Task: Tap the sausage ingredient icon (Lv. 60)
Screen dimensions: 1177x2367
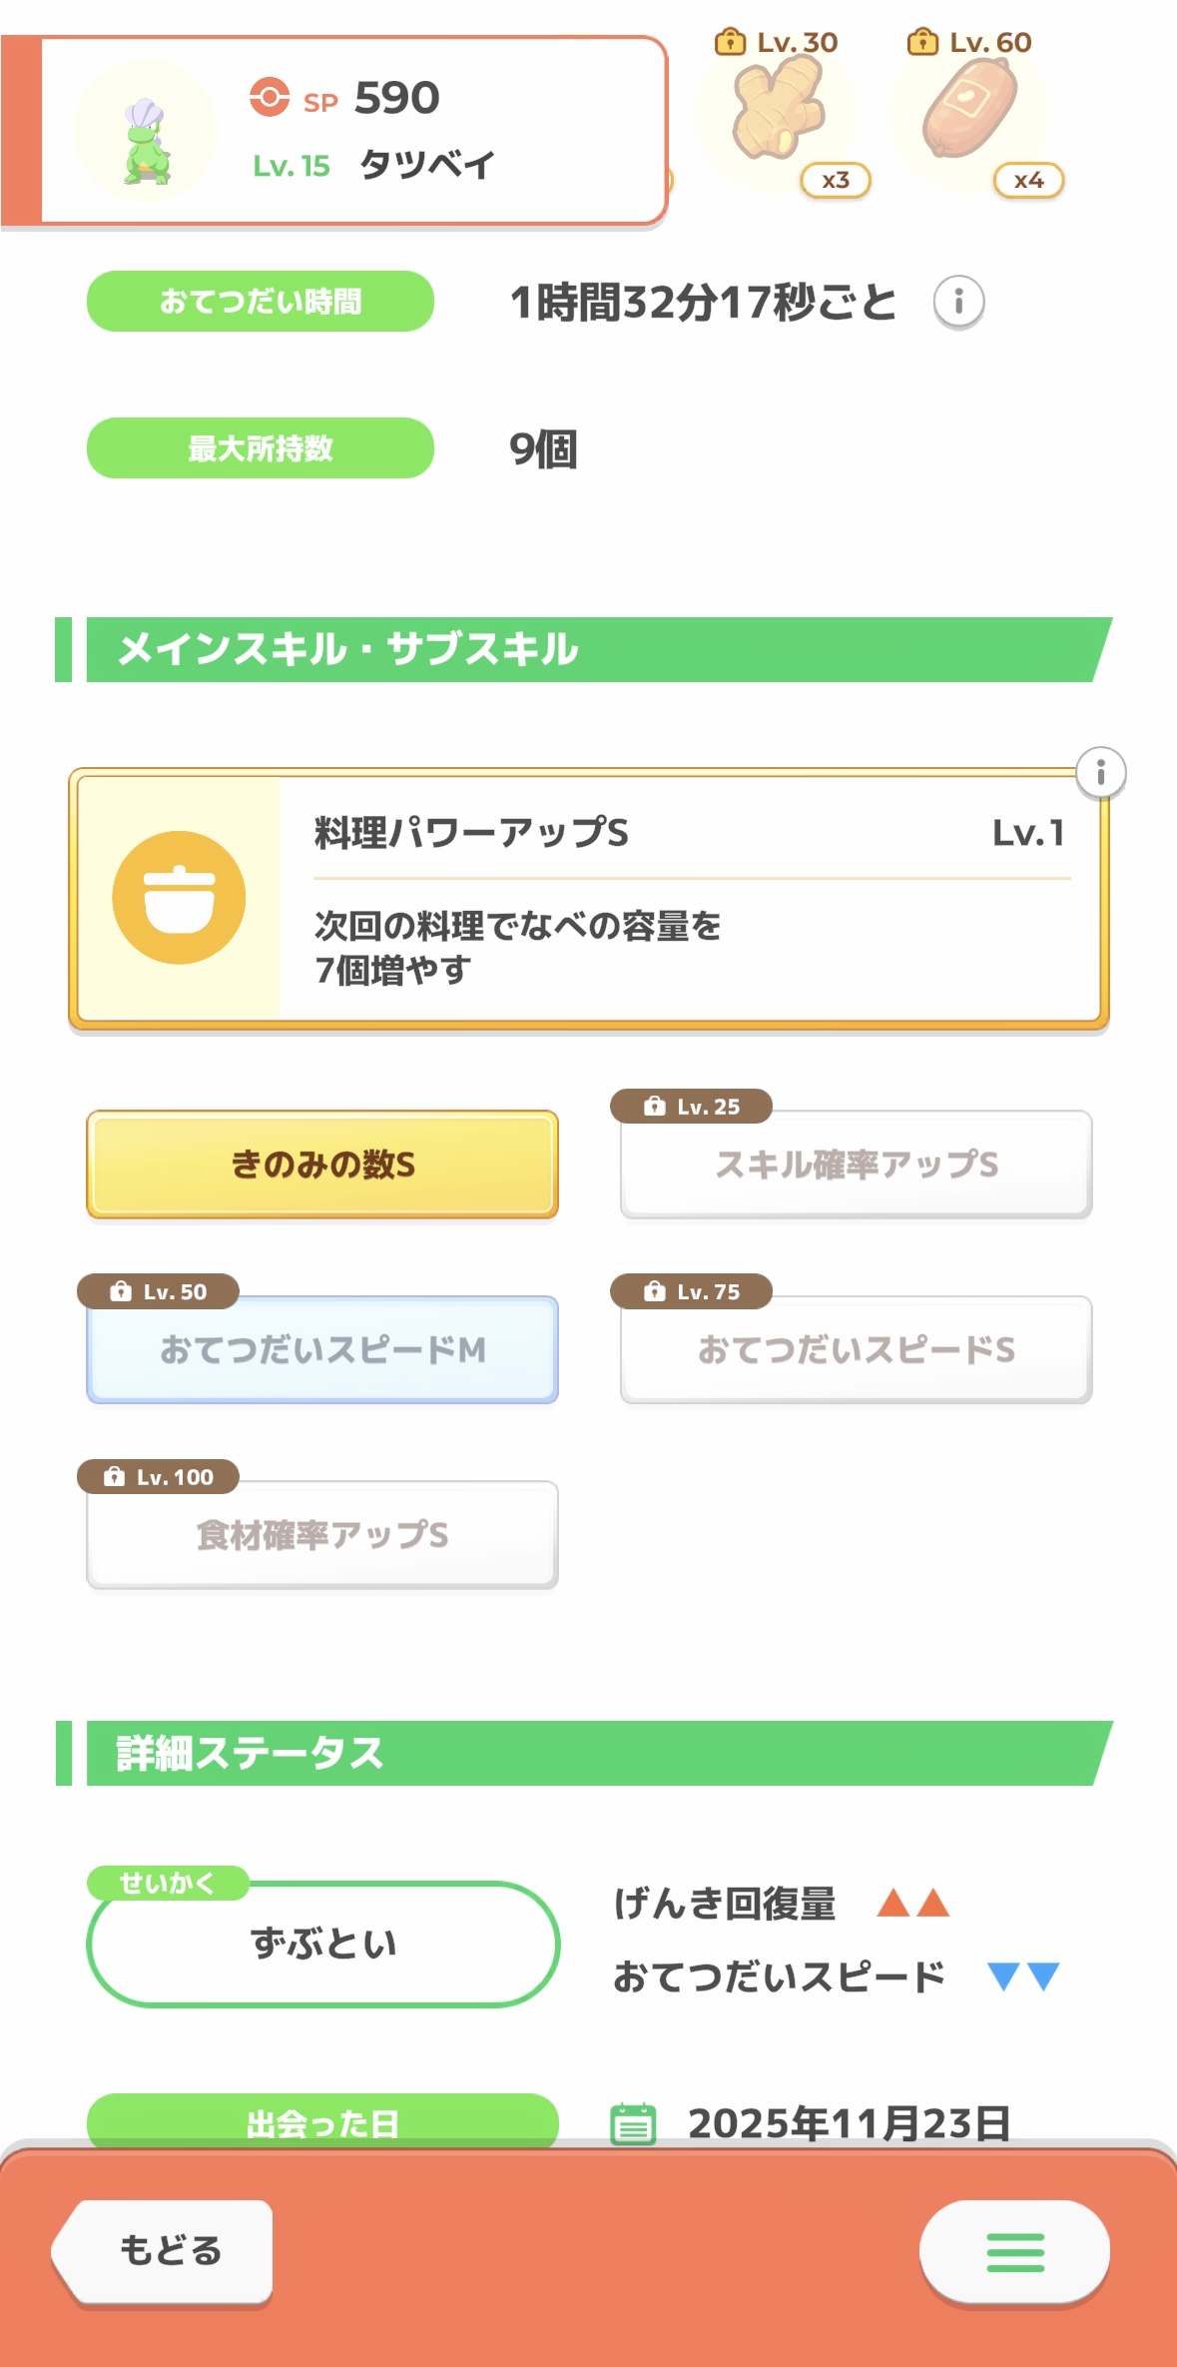Action: (969, 110)
